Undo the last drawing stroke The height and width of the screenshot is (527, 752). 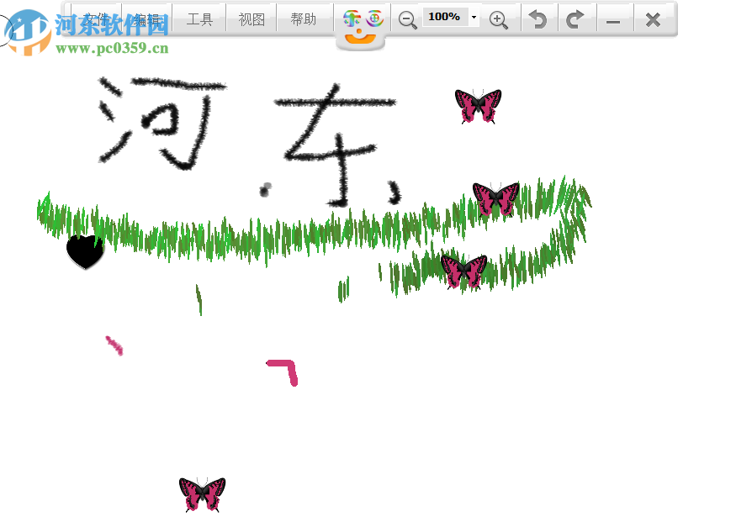point(538,19)
